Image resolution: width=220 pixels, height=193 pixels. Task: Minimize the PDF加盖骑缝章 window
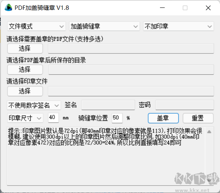(162, 8)
